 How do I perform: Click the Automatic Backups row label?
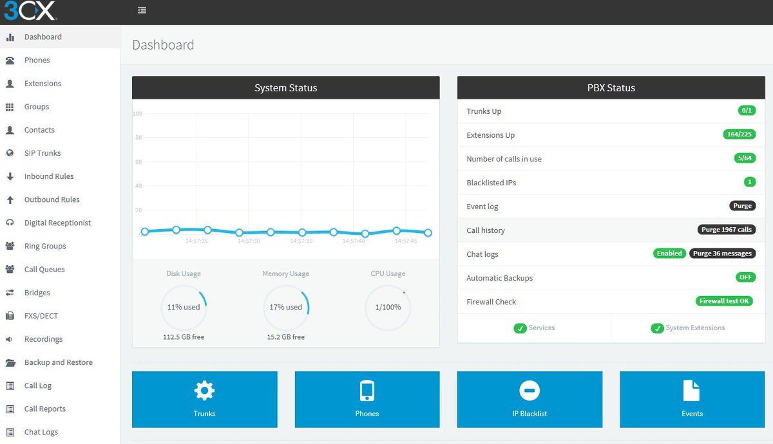tap(500, 278)
